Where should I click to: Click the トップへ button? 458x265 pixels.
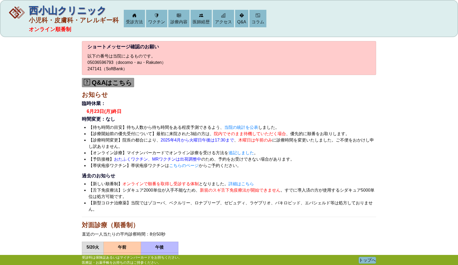367,260
